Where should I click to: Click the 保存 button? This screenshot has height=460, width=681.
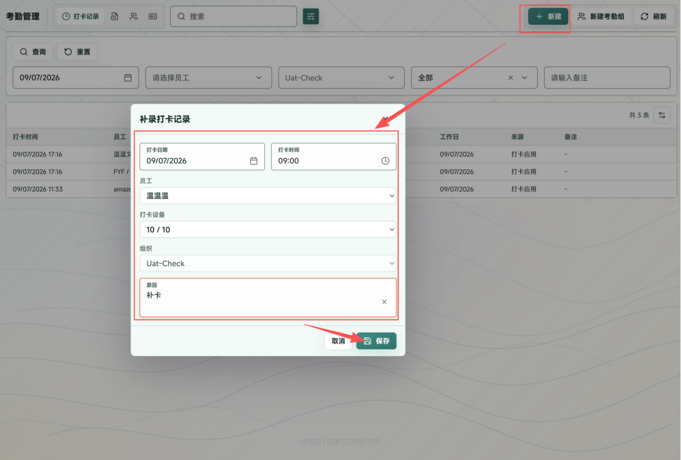tap(376, 341)
